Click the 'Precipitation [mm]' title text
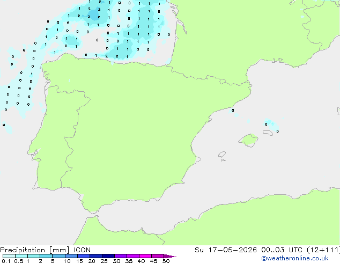 pos(35,250)
